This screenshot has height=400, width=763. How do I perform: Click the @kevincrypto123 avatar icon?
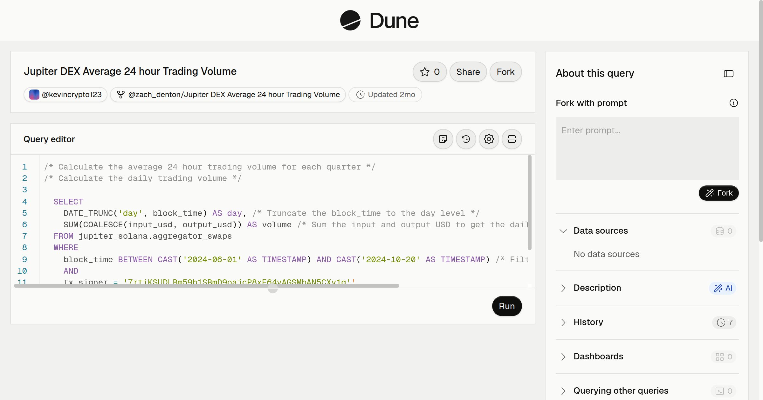[x=34, y=95]
